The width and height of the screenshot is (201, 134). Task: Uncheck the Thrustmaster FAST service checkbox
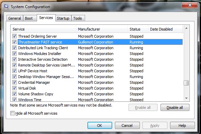(x=14, y=42)
